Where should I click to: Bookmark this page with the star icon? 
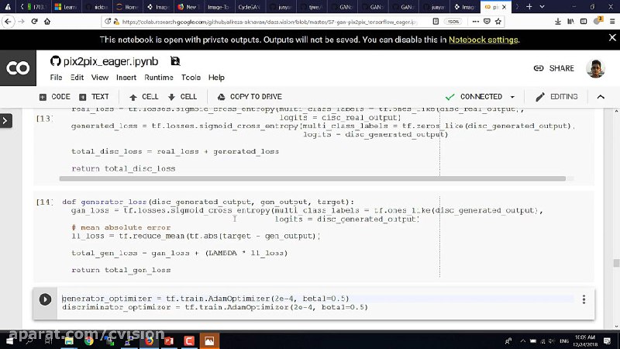[498, 22]
